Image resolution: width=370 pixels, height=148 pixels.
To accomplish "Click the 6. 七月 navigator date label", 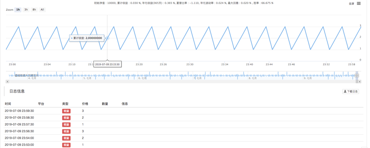I will pos(142,78).
